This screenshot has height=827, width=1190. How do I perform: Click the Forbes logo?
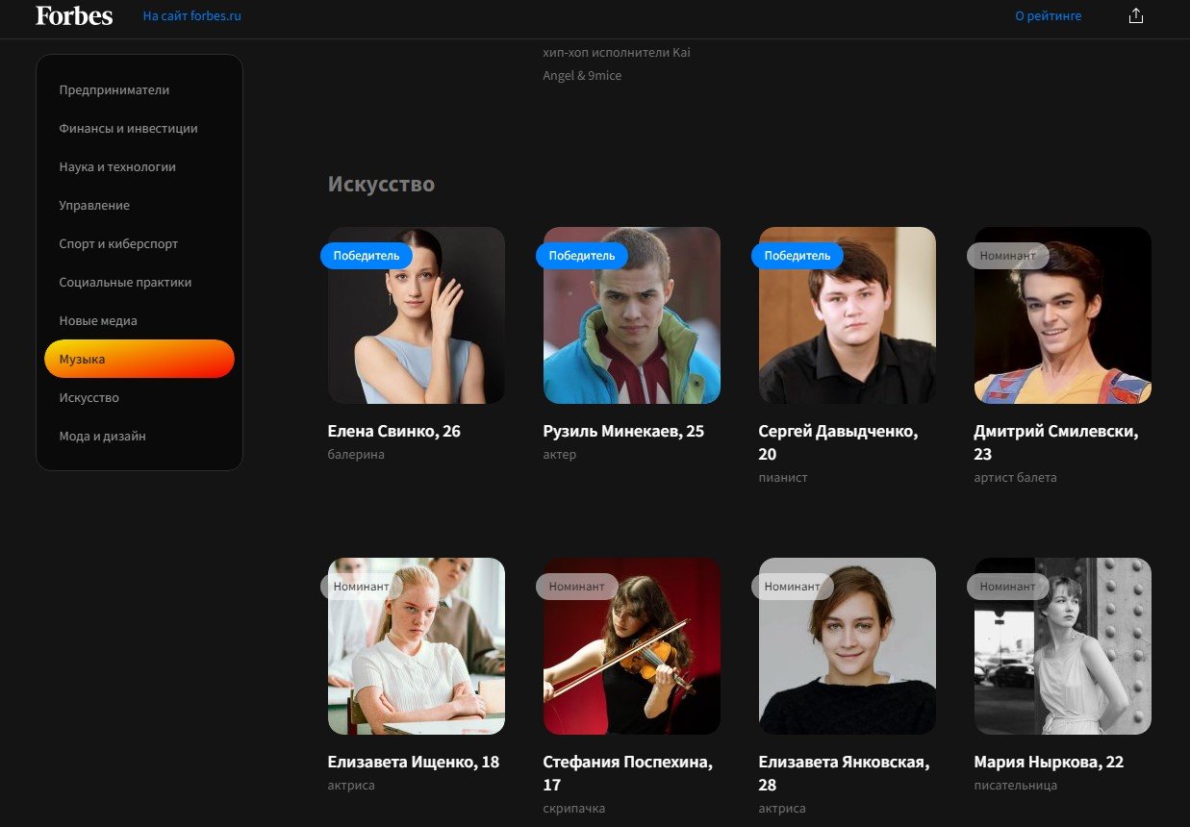[73, 15]
